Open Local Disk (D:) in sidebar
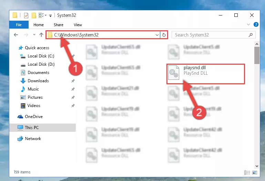 click(38, 64)
